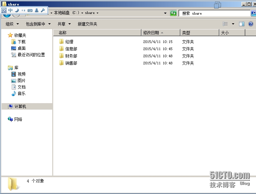Sort by 类型 column header

pyautogui.click(x=200, y=33)
